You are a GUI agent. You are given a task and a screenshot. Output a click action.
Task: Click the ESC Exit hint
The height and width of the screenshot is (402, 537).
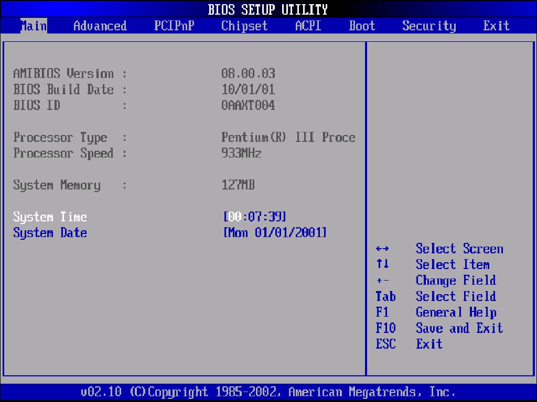click(409, 344)
